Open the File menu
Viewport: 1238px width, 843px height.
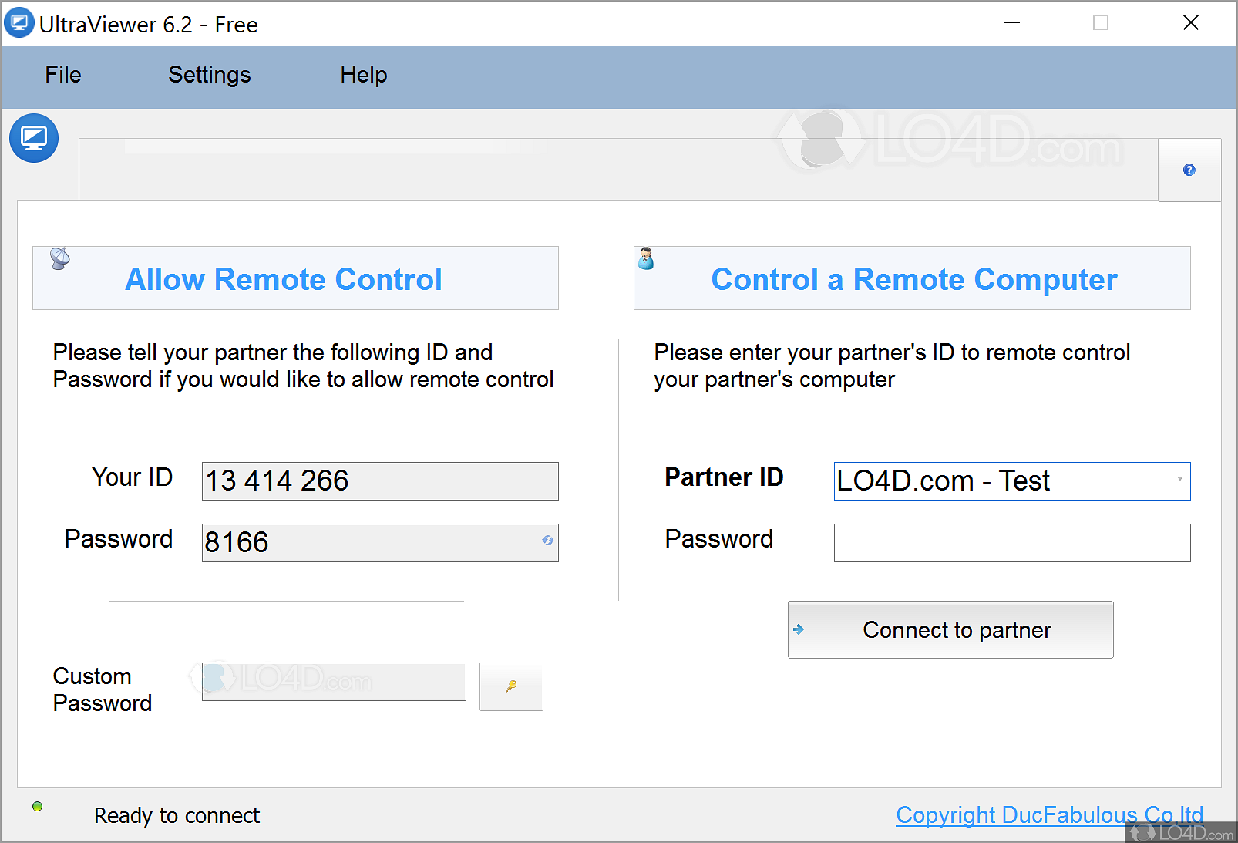pyautogui.click(x=63, y=75)
